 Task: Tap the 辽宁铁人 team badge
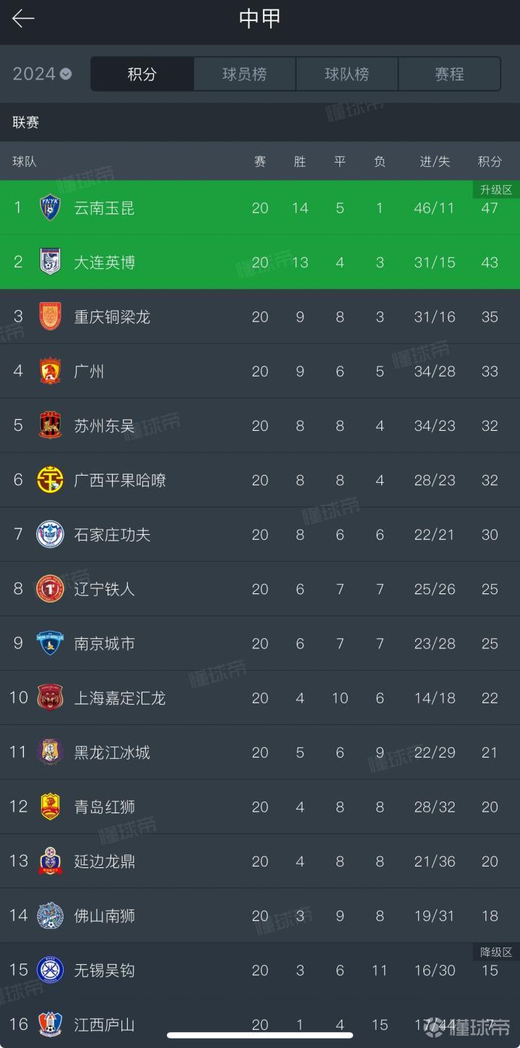50,589
